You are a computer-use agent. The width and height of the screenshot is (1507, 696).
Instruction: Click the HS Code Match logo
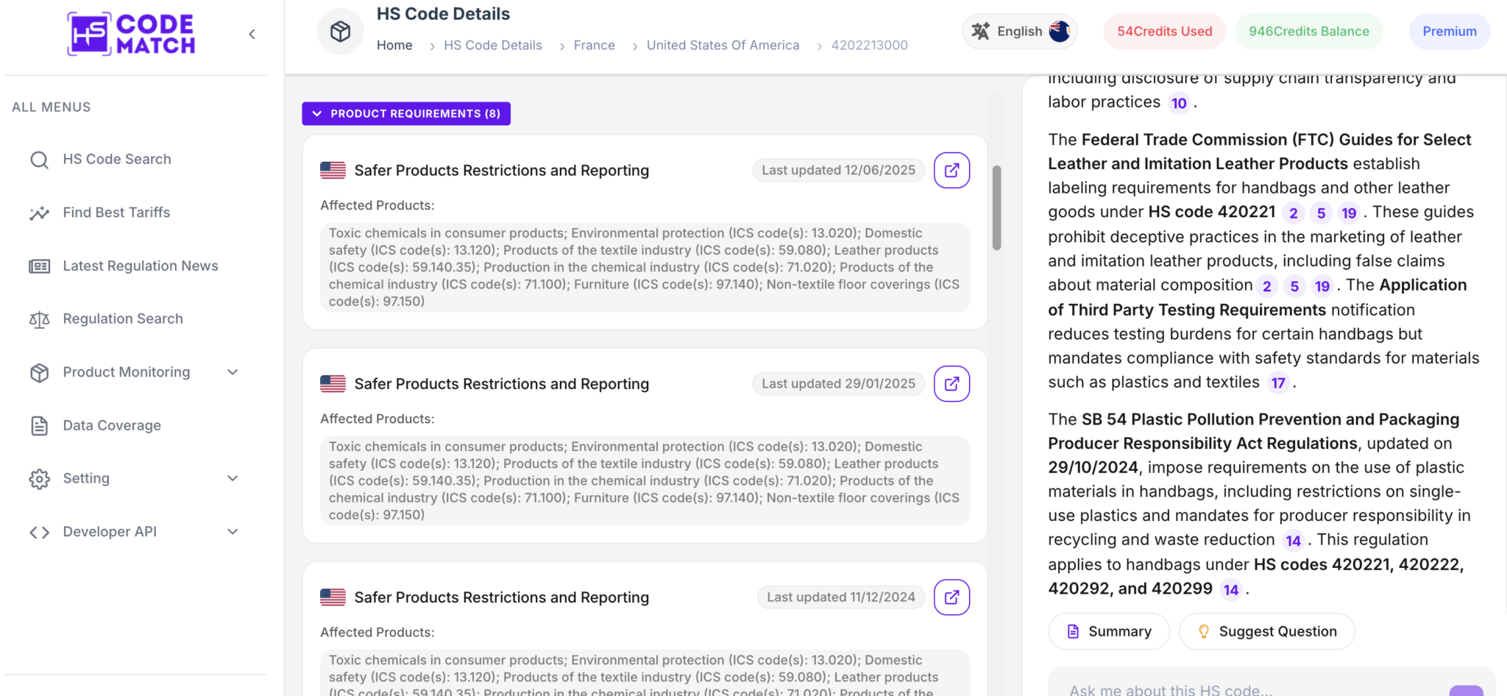coord(131,34)
